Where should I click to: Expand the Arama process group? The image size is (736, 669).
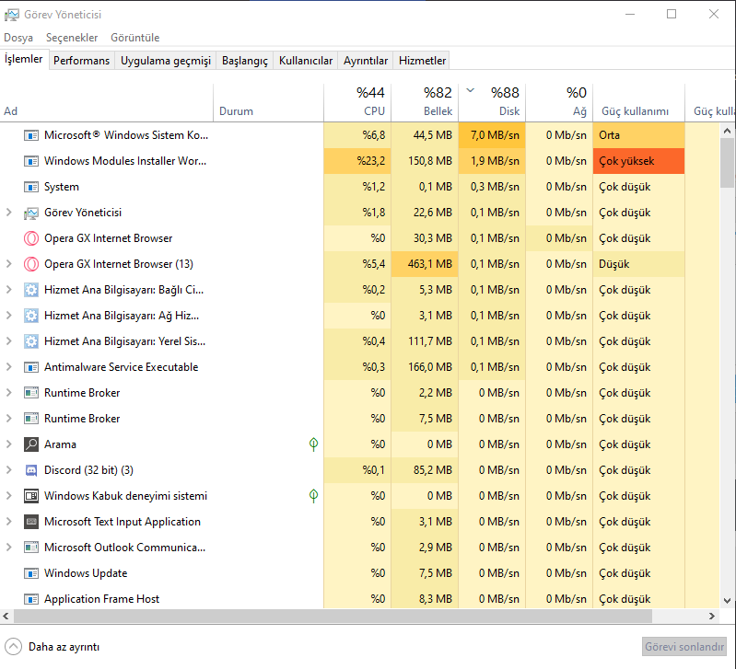tap(8, 444)
